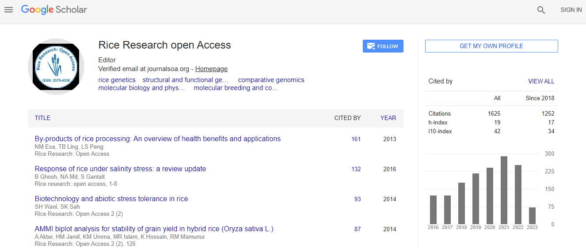The width and height of the screenshot is (586, 248).
Task: Open the by-products of rice processing article
Action: 157,139
